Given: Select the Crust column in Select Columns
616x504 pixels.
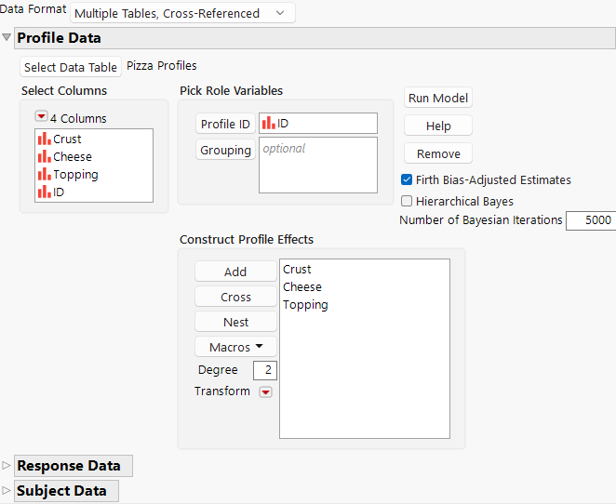Looking at the screenshot, I should coord(67,139).
